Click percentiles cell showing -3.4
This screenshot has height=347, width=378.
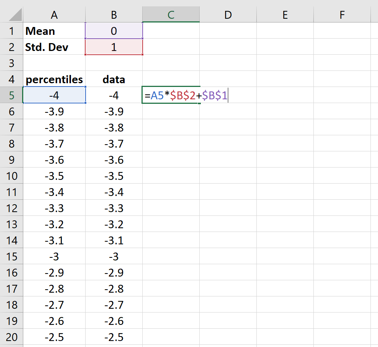(54, 192)
